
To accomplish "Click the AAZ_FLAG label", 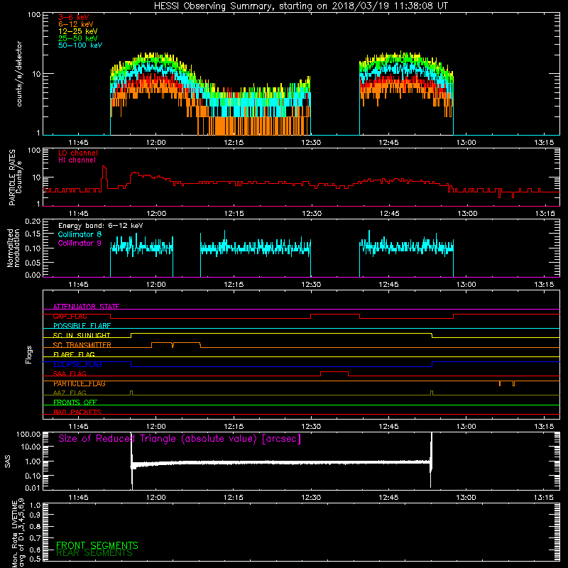I will [70, 393].
